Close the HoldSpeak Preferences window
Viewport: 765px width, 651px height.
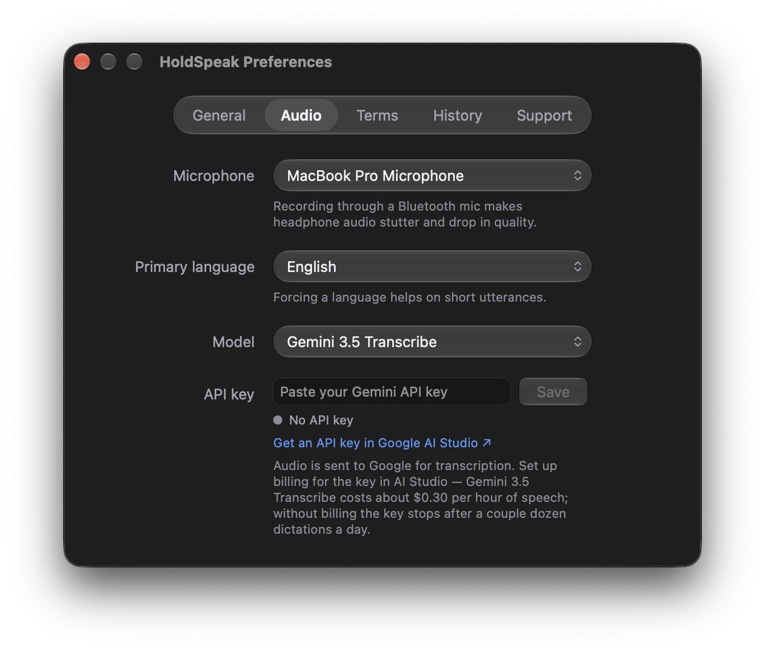click(82, 61)
